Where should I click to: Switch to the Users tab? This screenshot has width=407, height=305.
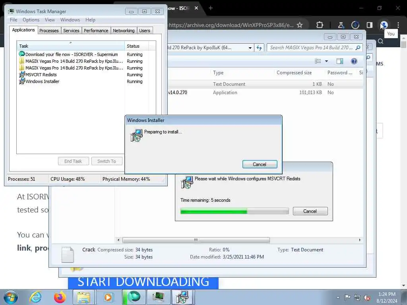(x=145, y=31)
